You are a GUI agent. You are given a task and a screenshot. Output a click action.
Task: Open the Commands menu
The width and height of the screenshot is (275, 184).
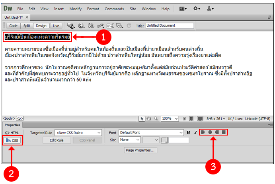114,9
